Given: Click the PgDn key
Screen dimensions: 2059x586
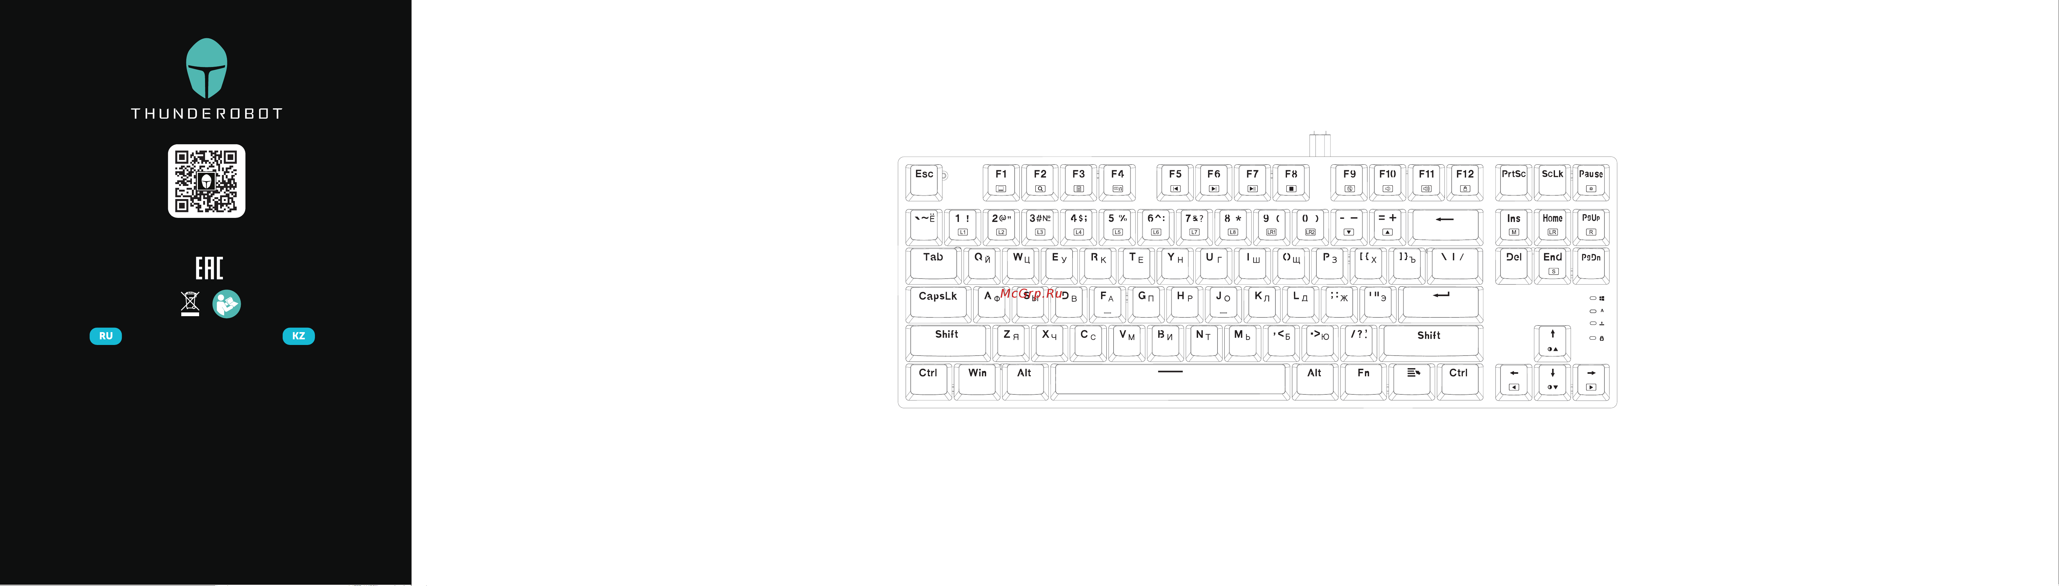Looking at the screenshot, I should tap(1591, 265).
